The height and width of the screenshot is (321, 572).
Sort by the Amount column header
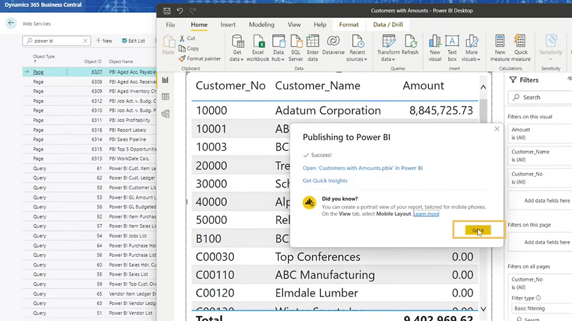tap(423, 86)
